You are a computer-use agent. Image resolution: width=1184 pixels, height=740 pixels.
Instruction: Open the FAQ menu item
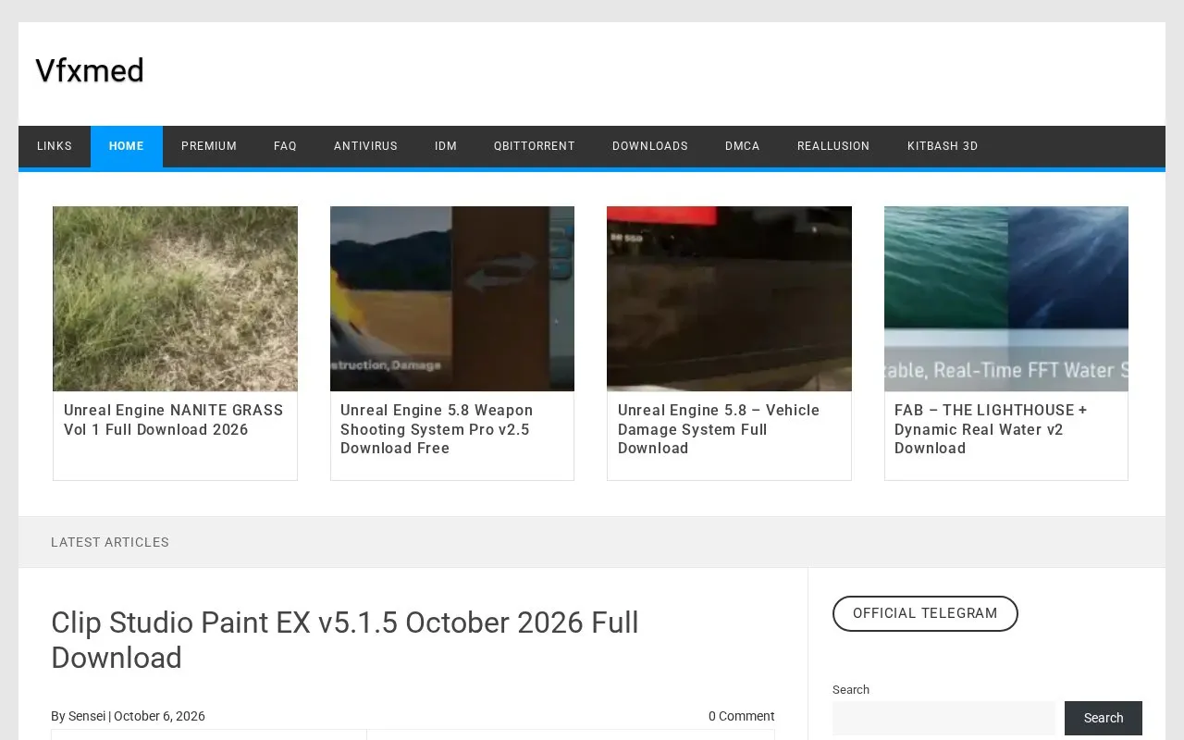pyautogui.click(x=285, y=146)
